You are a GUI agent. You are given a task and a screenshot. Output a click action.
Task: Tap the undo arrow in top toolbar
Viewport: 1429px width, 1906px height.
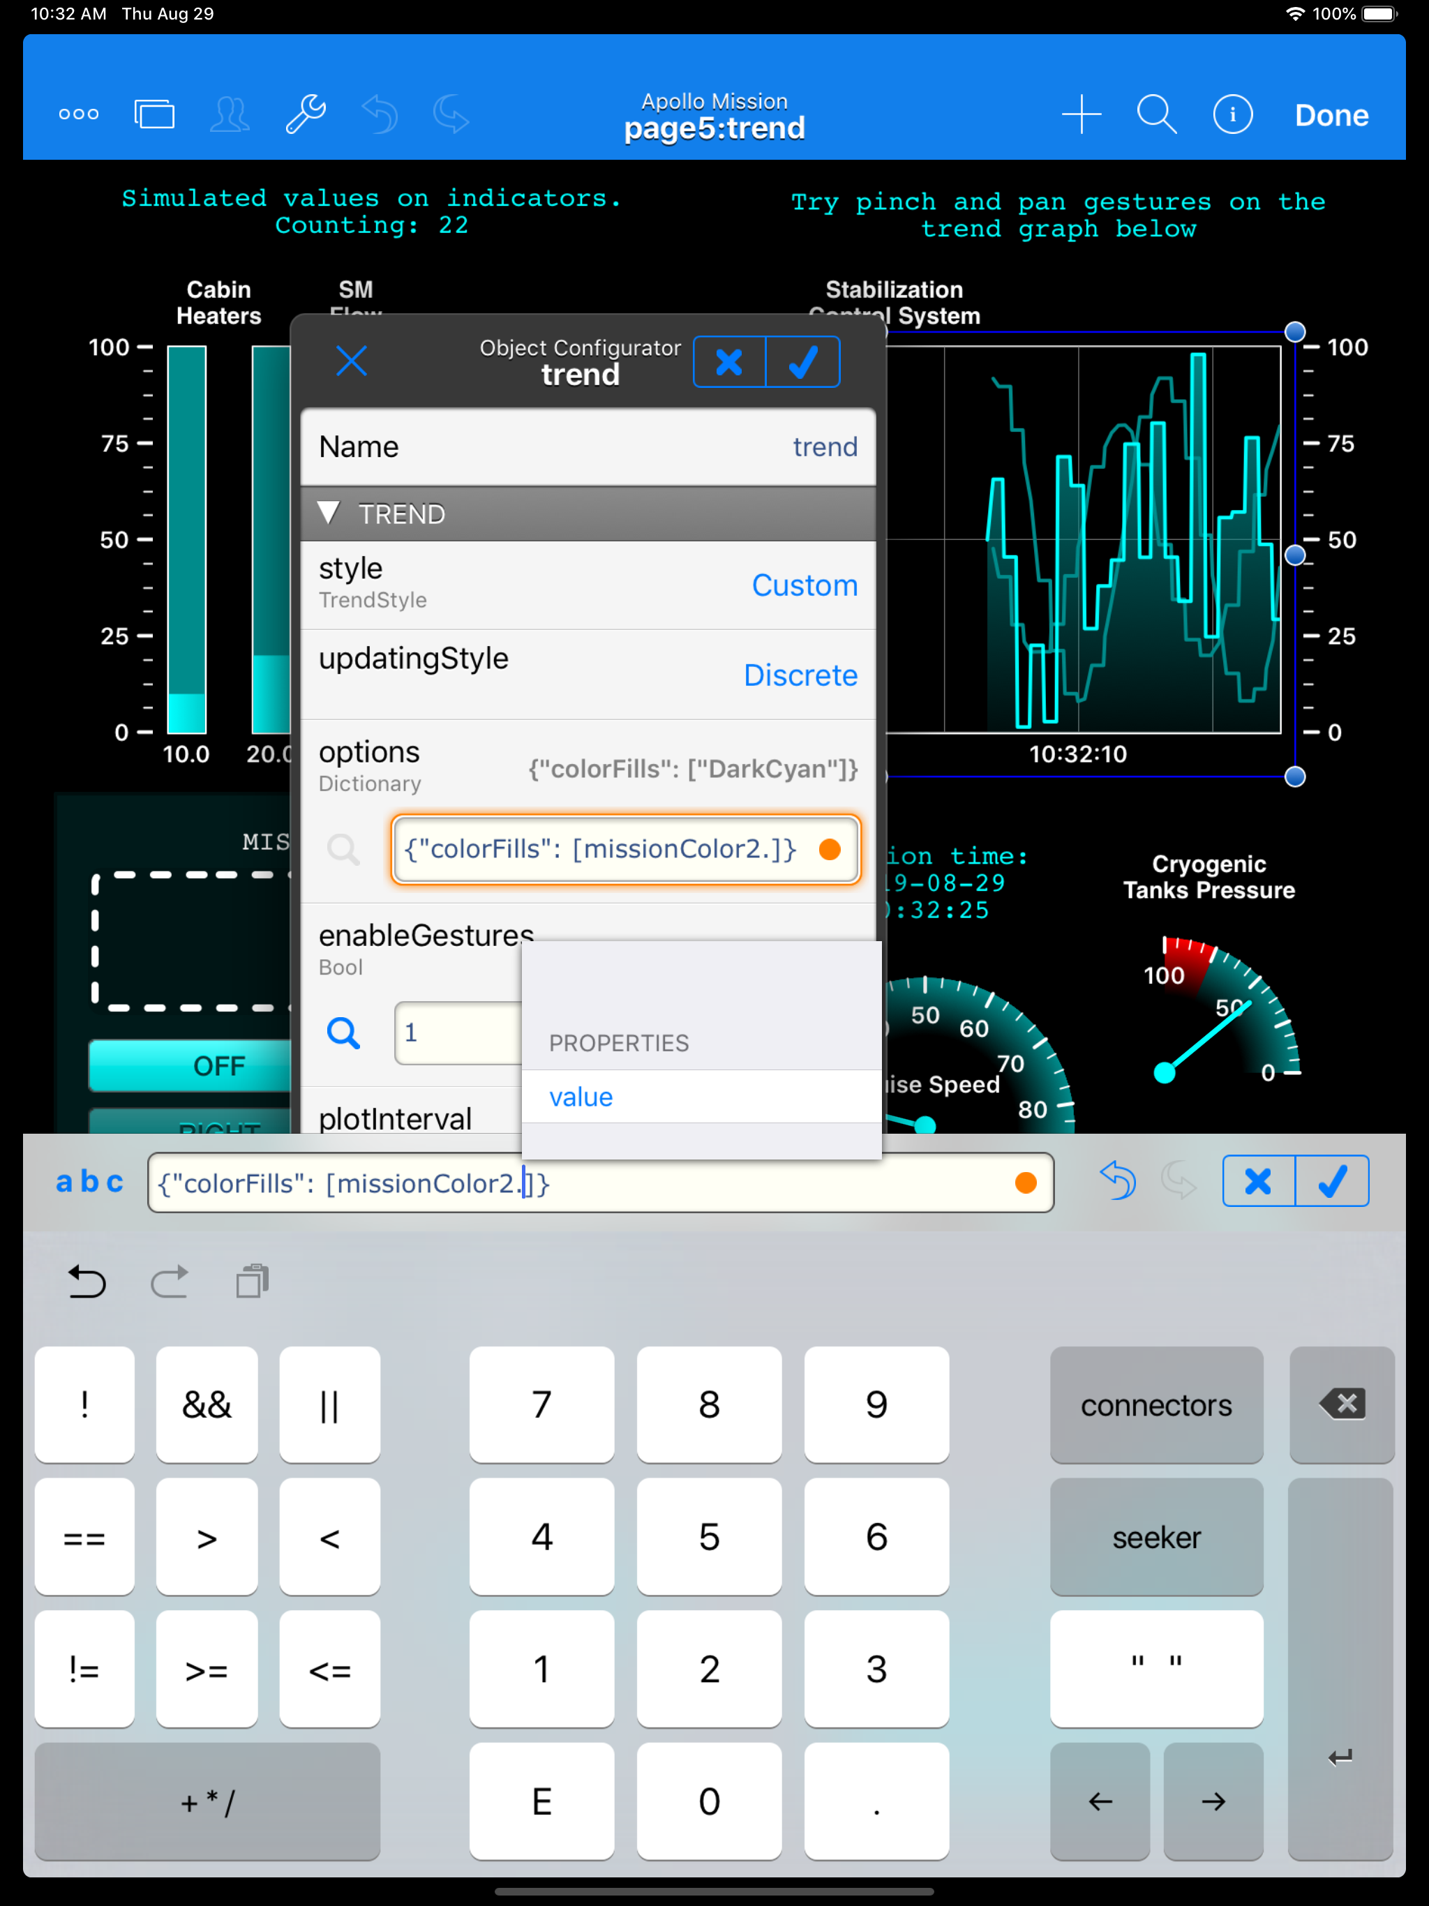379,114
